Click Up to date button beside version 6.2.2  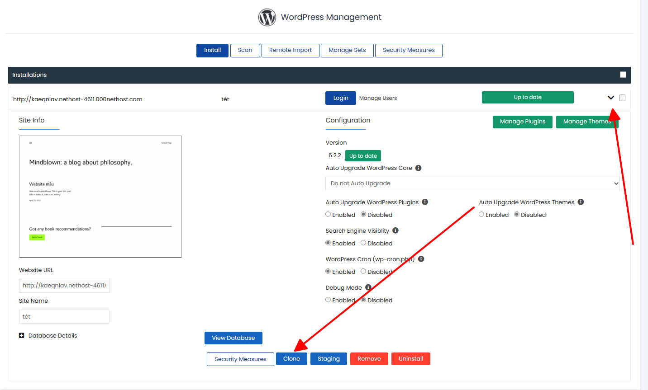tap(363, 156)
